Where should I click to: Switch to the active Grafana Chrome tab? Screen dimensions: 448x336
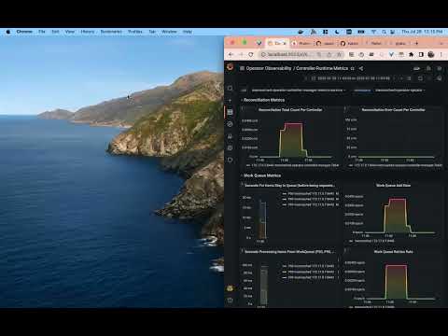pyautogui.click(x=277, y=43)
